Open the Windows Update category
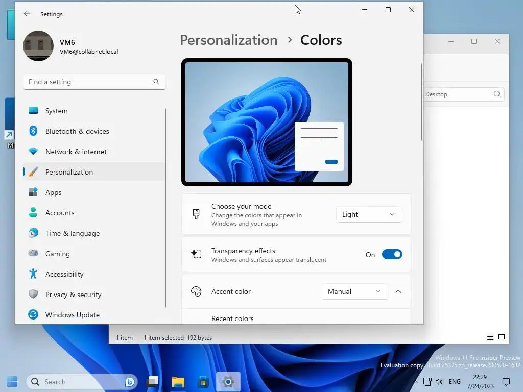Viewport: 523px width, 392px height. point(93,314)
